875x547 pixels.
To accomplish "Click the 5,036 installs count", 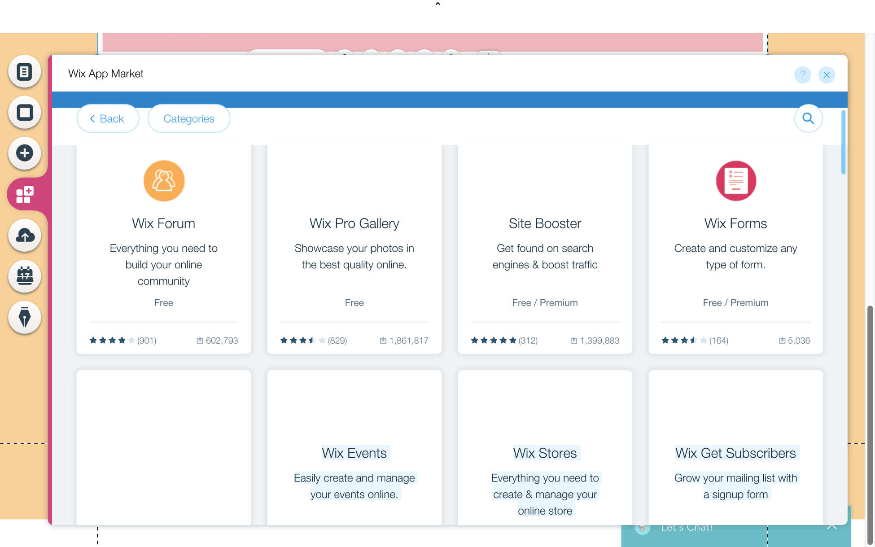I will (x=794, y=341).
